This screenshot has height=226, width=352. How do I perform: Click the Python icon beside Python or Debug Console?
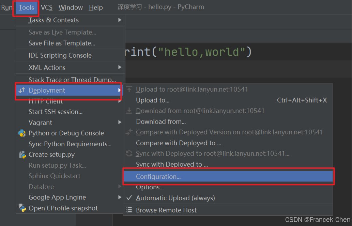(x=22, y=133)
